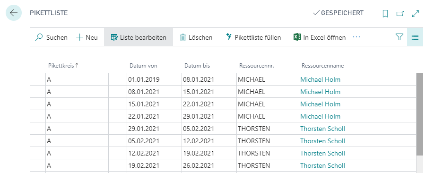Click the GESPEICHERT saved status indicator
434x173 pixels.
(x=338, y=13)
